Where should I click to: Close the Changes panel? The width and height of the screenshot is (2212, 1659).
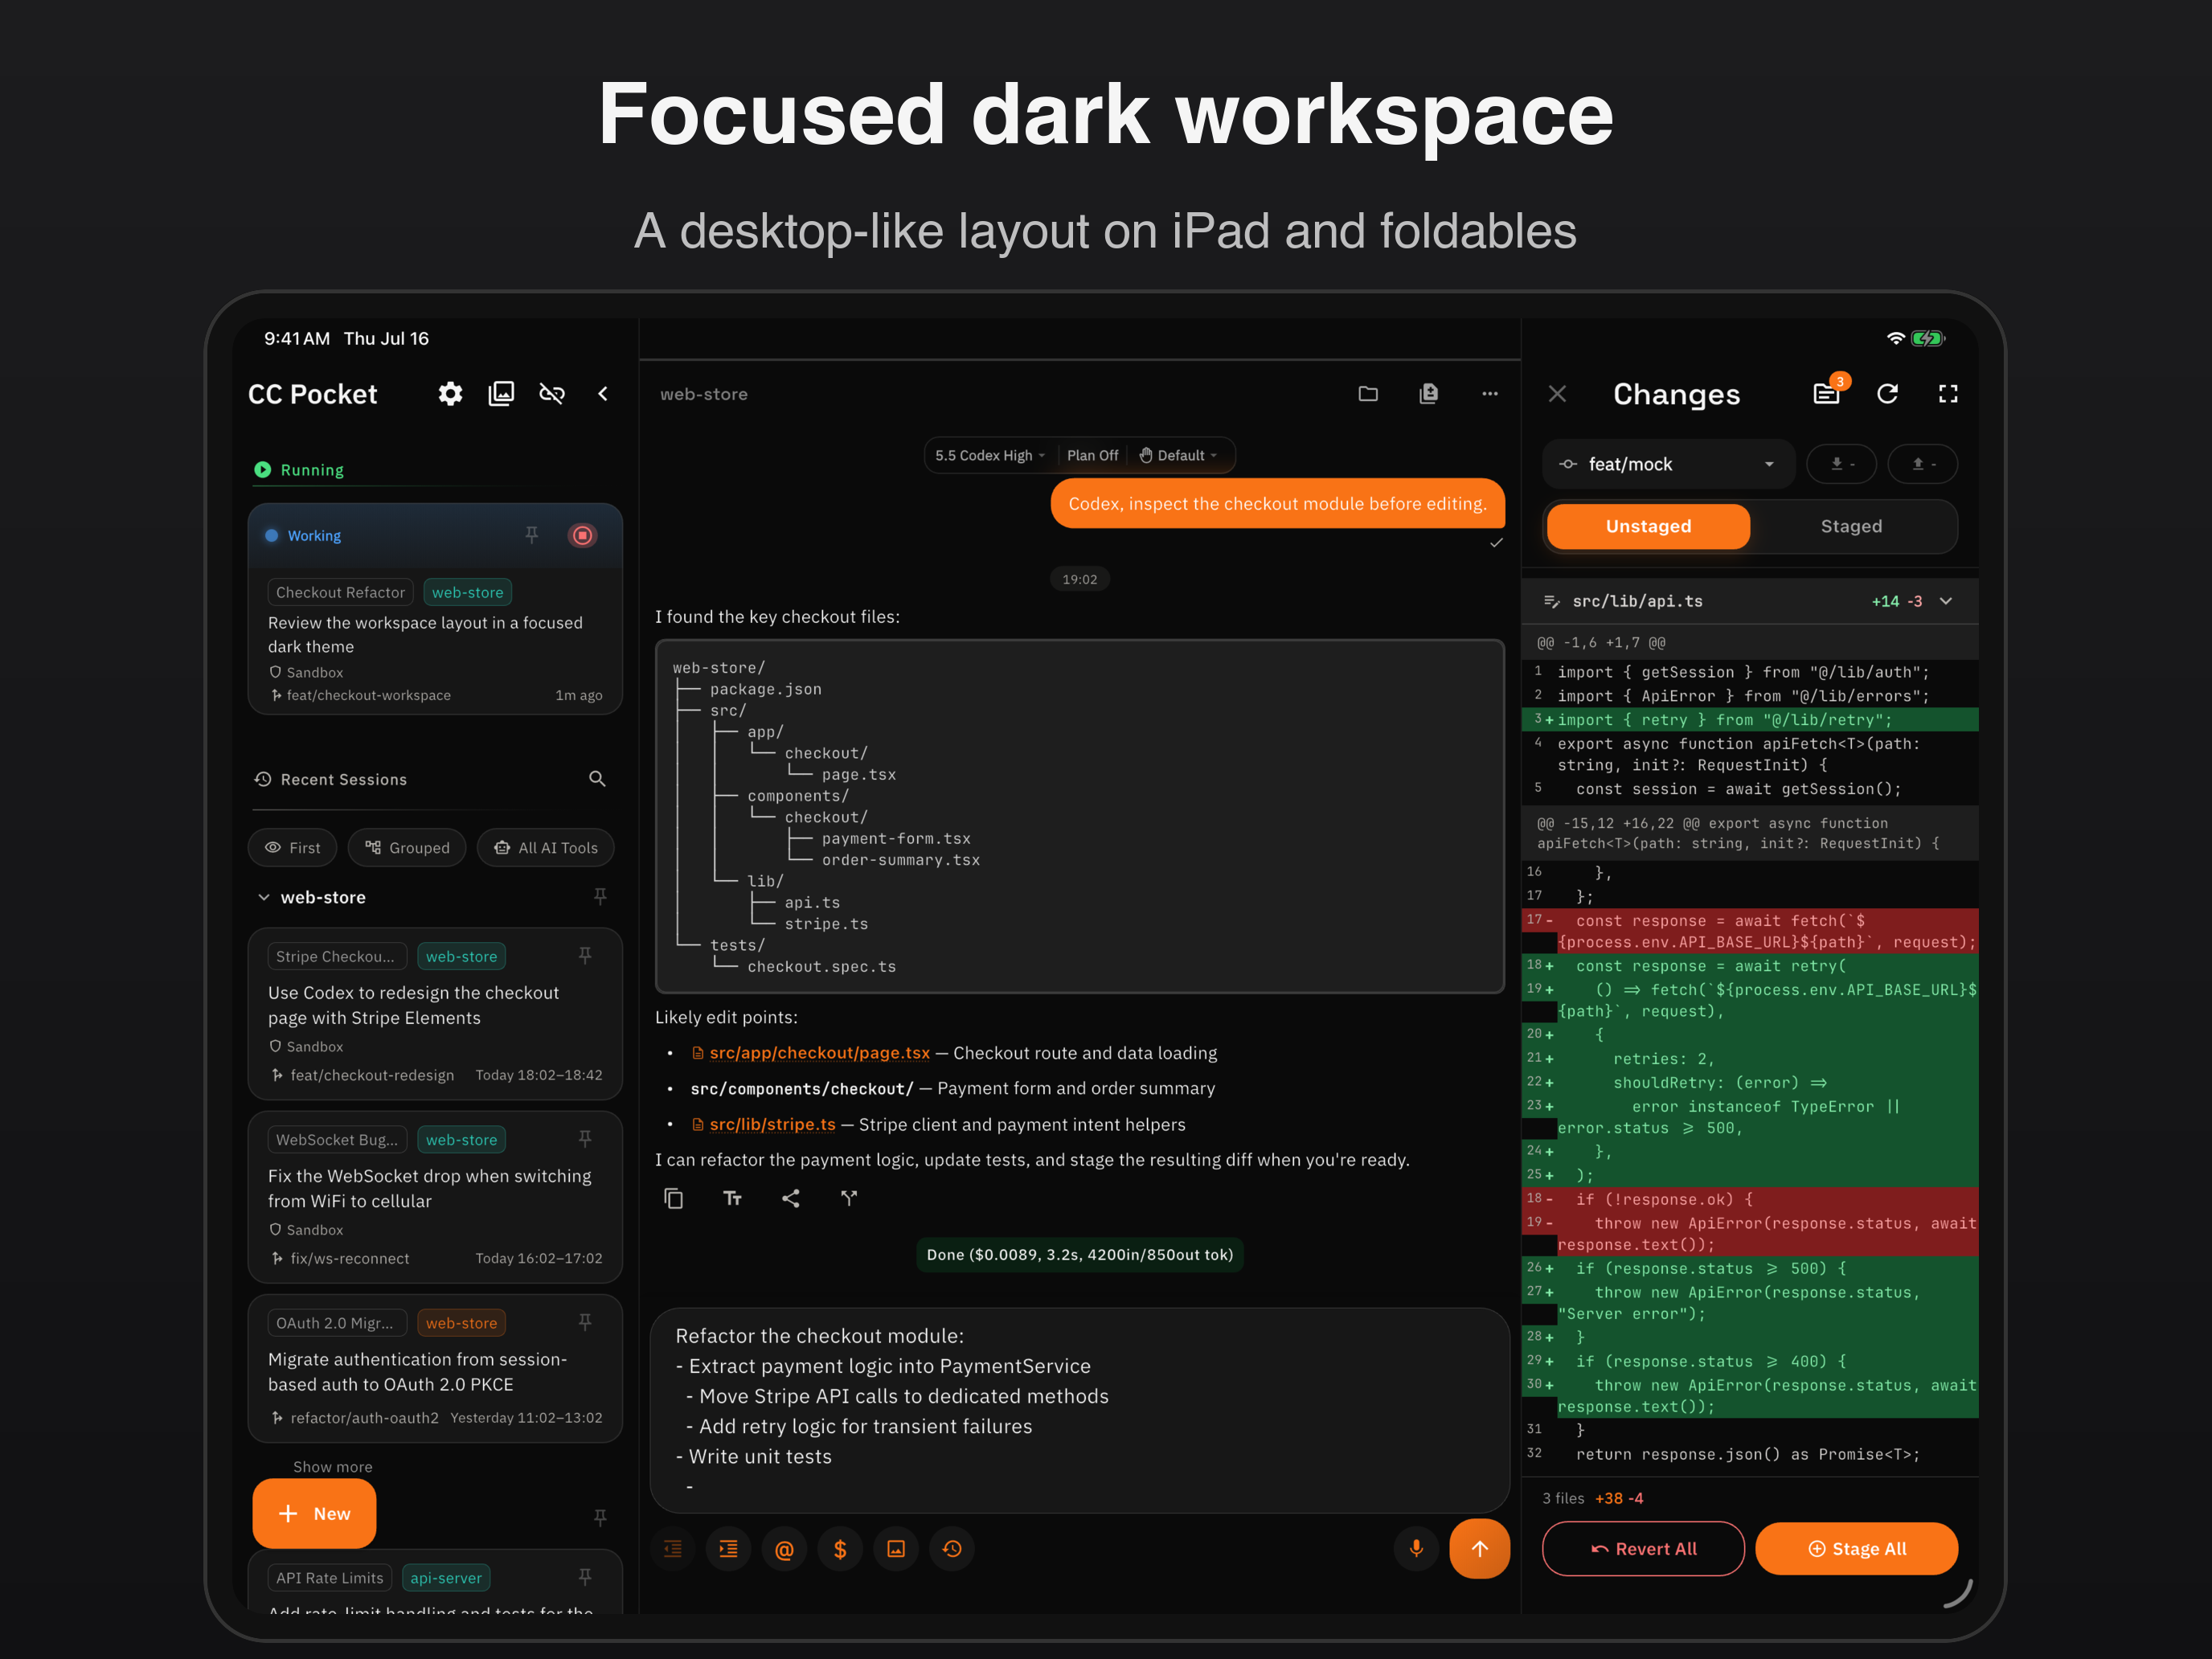coord(1557,394)
